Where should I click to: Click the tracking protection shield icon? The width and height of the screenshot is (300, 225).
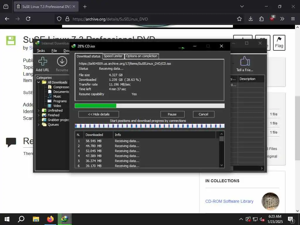(x=59, y=19)
